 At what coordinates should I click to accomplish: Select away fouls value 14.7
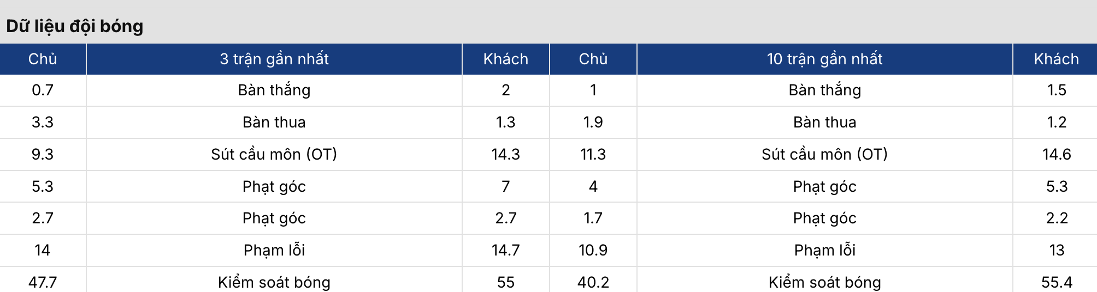point(505,250)
